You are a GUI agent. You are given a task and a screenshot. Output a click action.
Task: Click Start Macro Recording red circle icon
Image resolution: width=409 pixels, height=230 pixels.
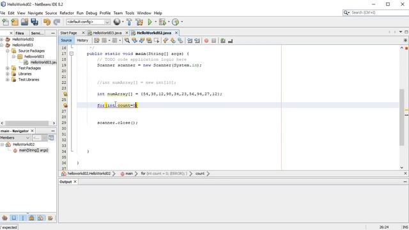point(206,41)
